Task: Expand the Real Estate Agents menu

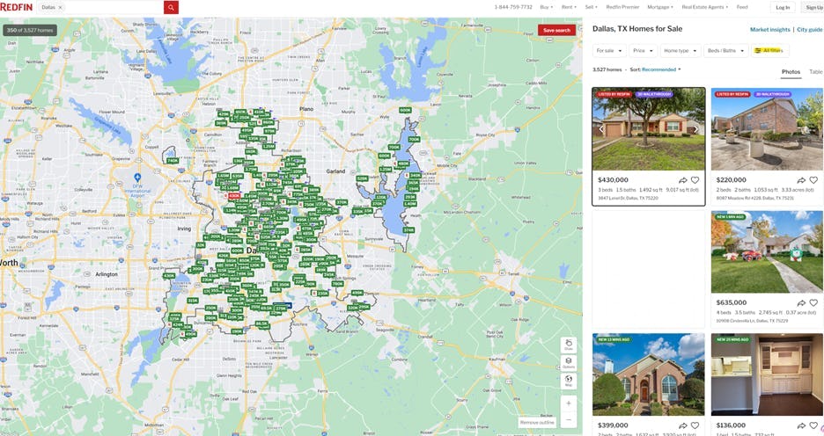Action: 704,7
